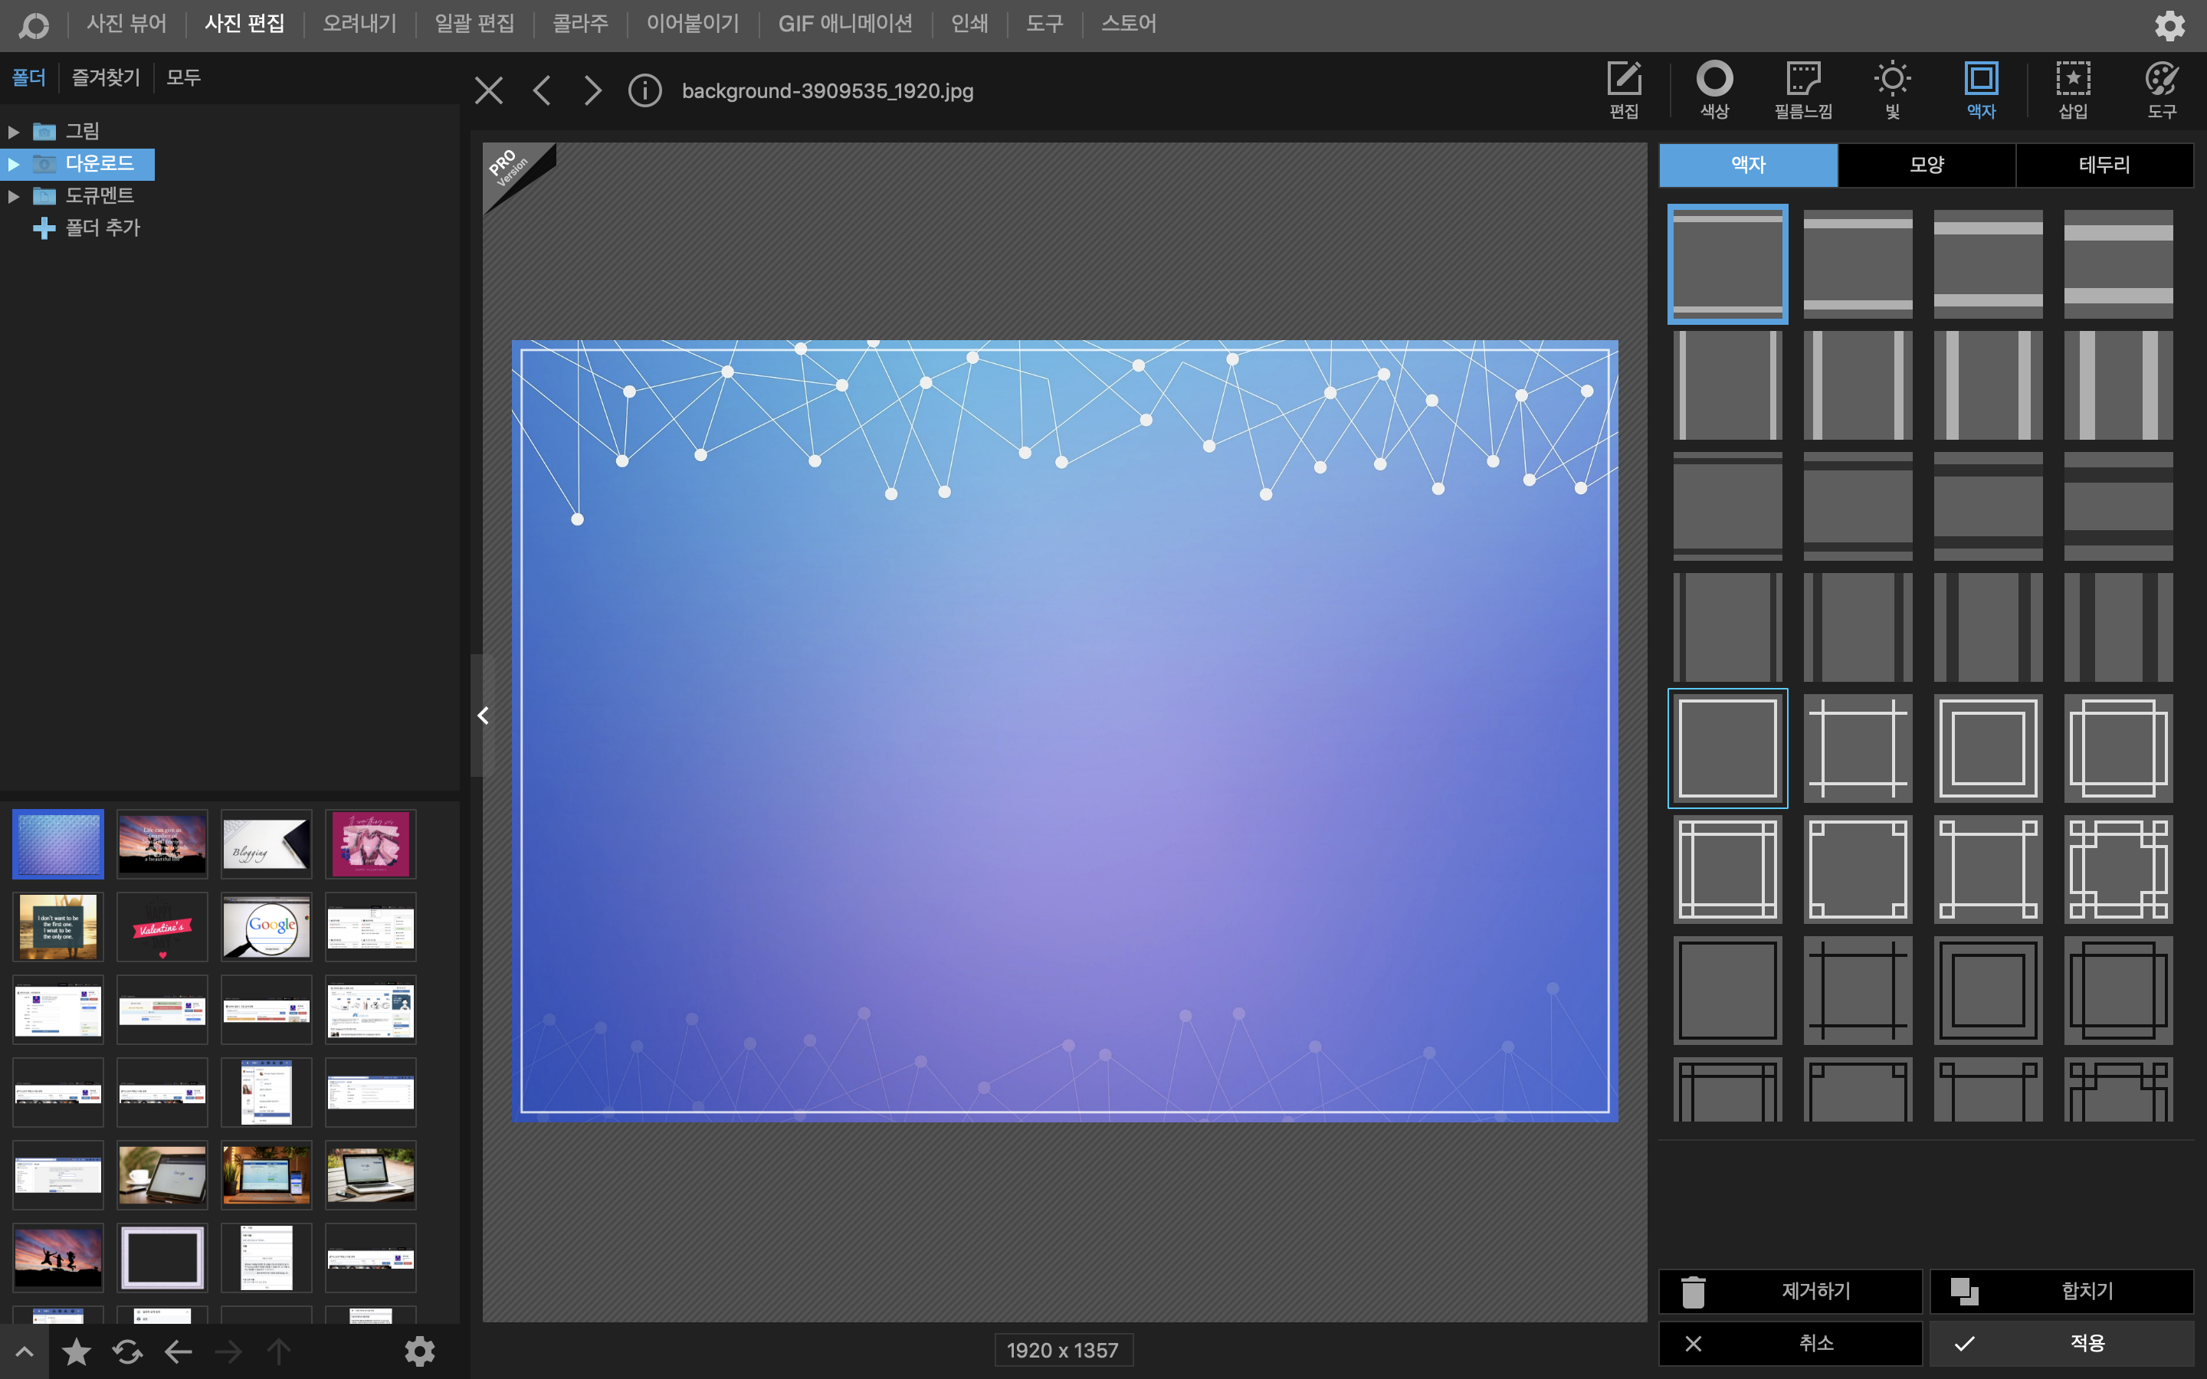Select the double-line square frame preset

click(x=1988, y=748)
